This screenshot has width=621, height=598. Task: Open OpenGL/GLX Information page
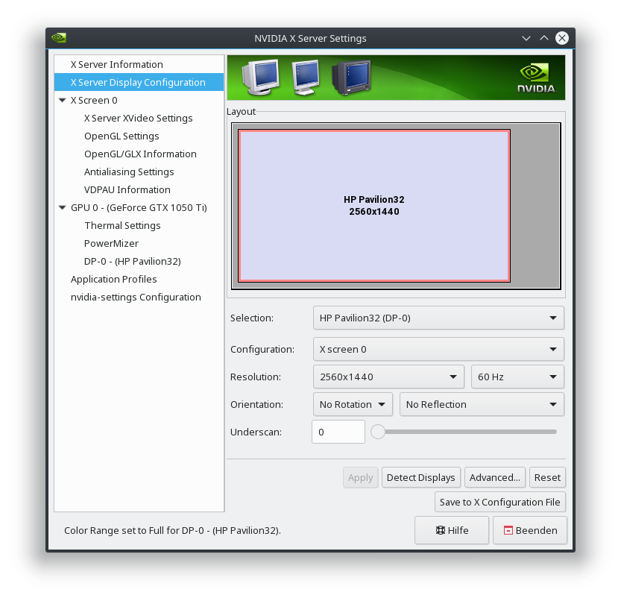[139, 154]
